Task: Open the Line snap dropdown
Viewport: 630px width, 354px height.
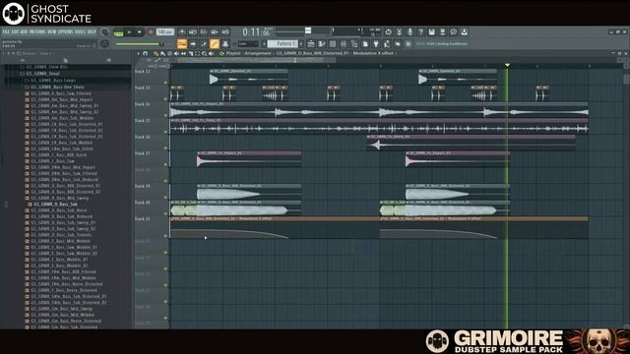Action: click(x=248, y=43)
